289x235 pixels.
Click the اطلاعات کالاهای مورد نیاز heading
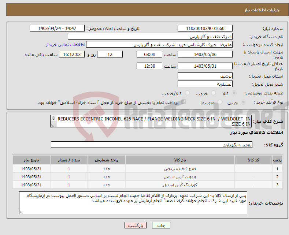[256, 133]
